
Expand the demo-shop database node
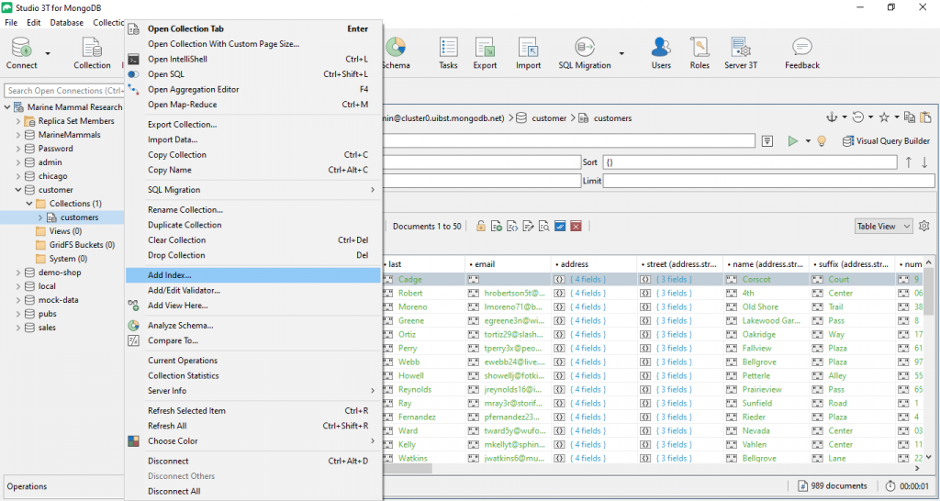tap(18, 273)
